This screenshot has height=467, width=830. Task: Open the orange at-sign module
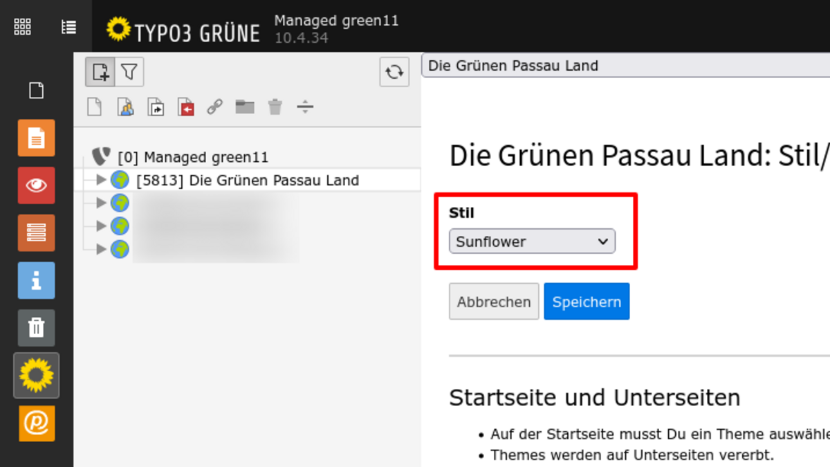(36, 423)
